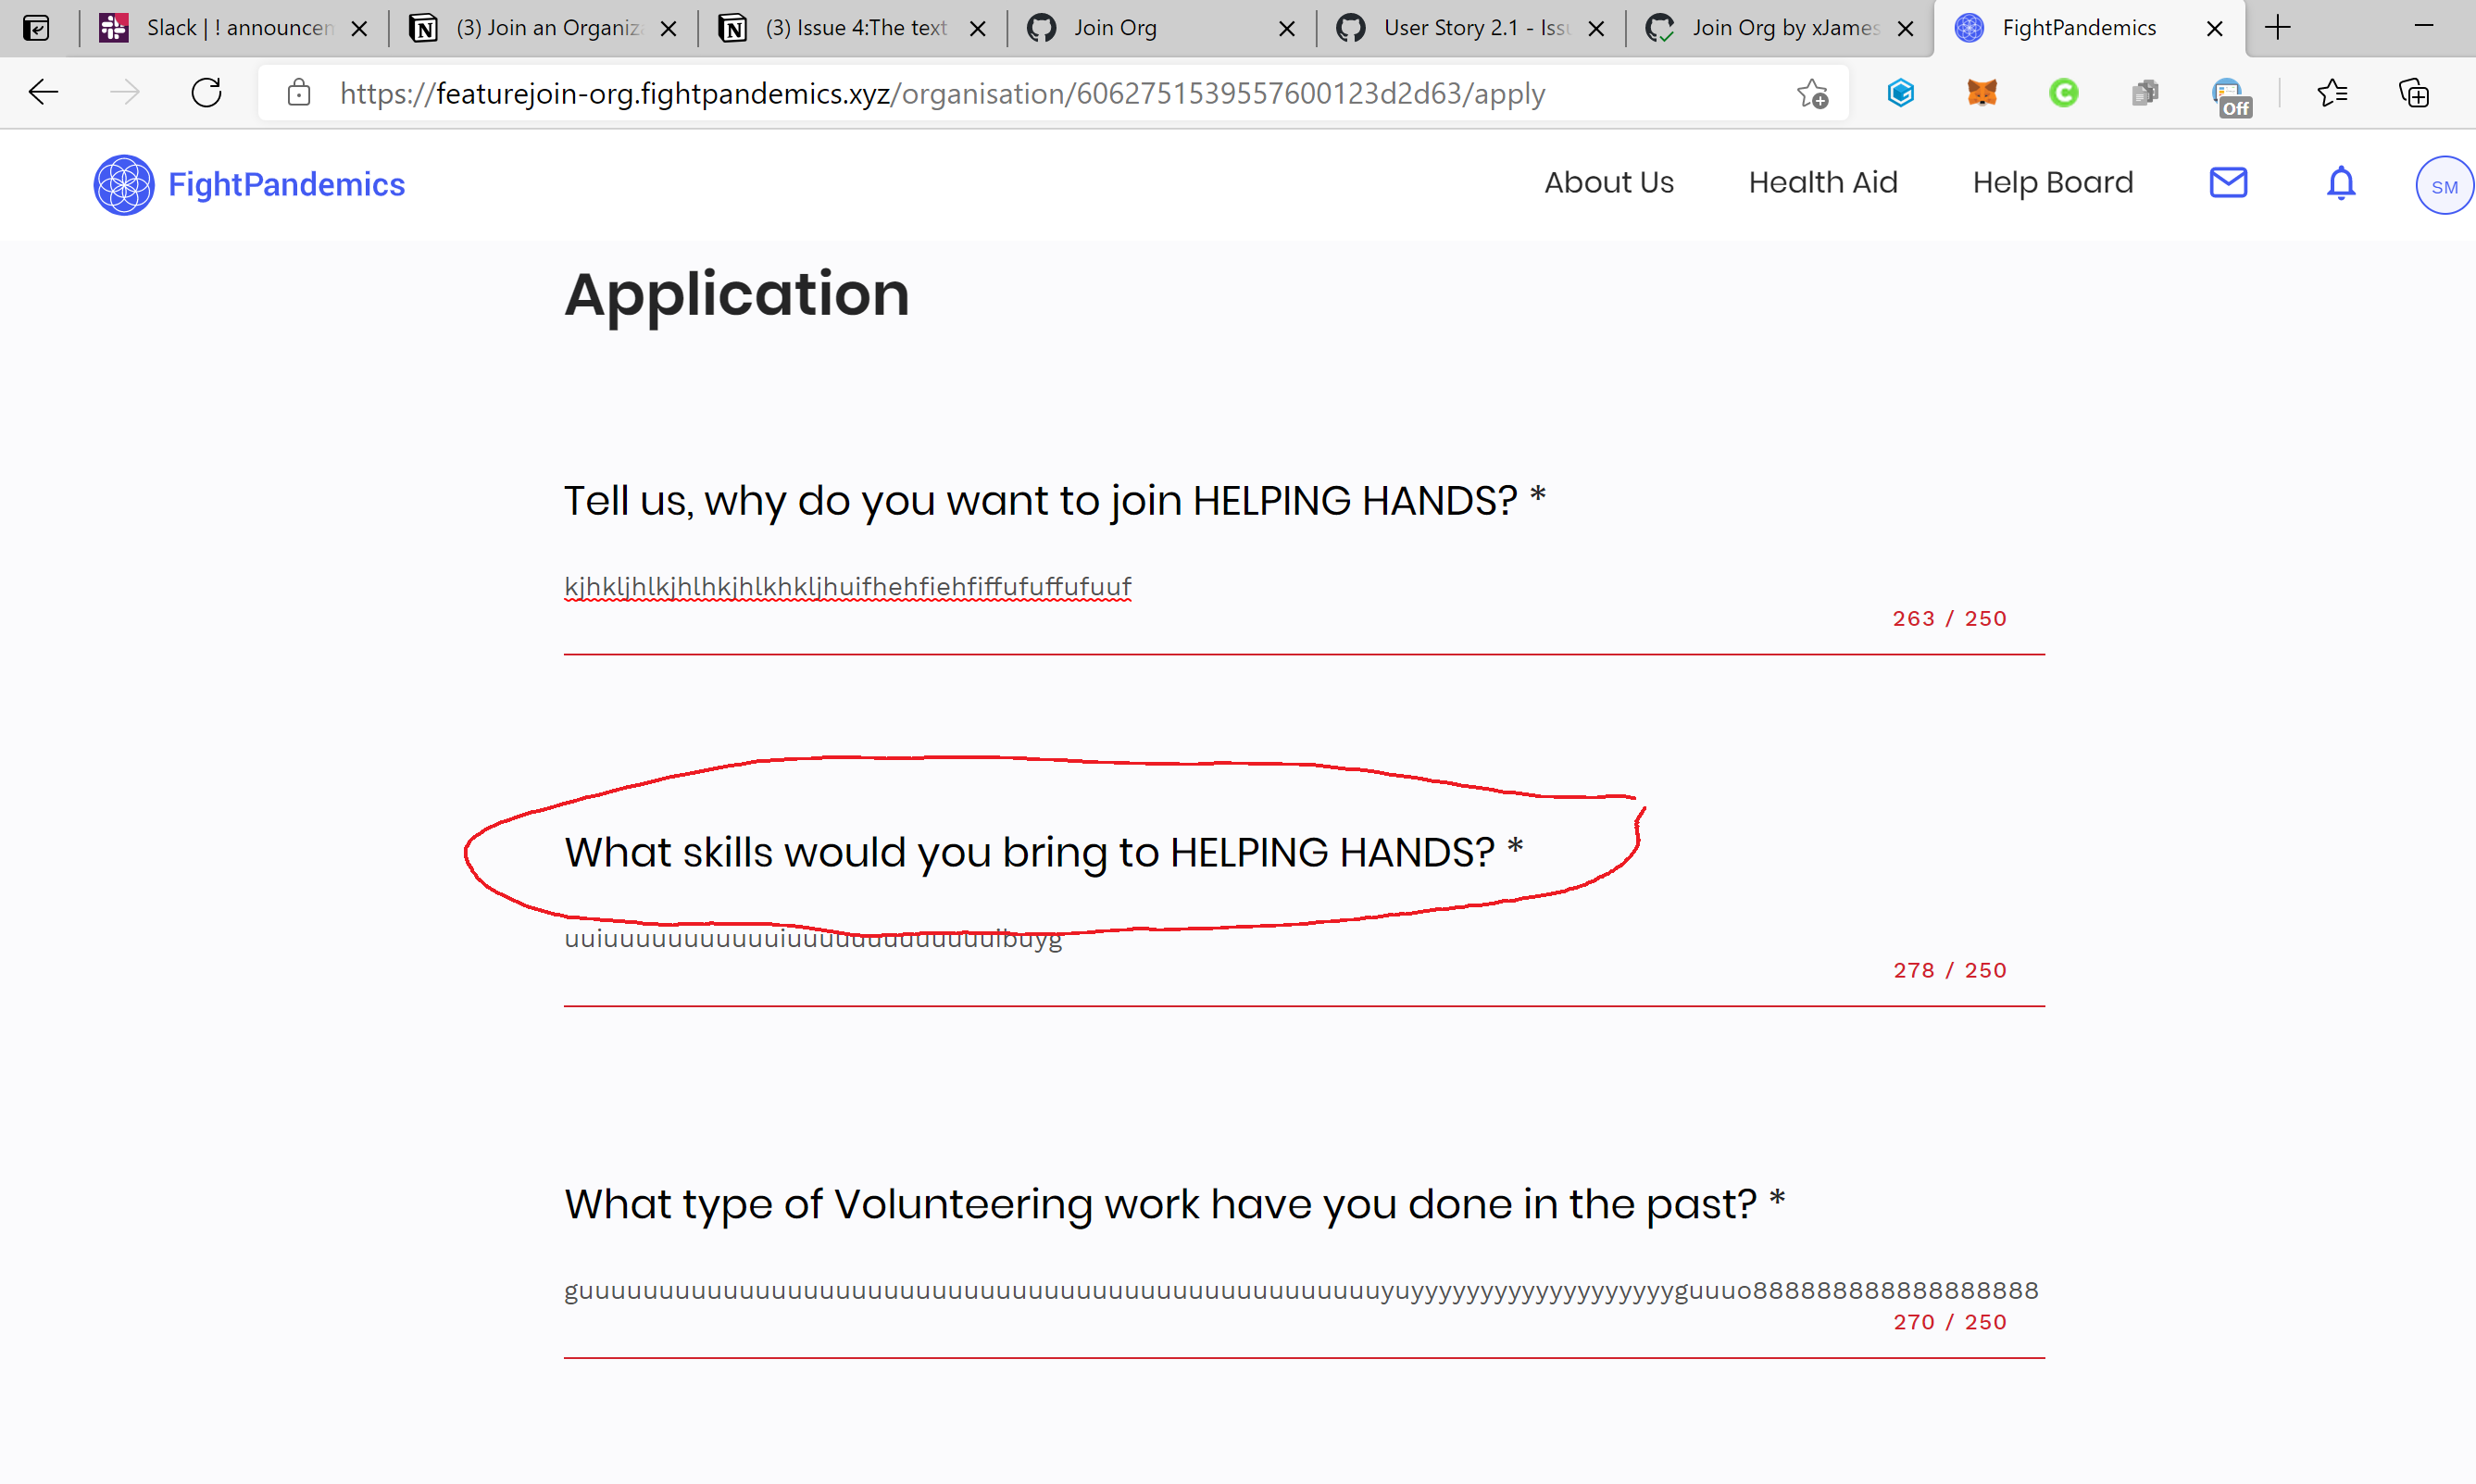Switch to Join an Organization Notion tab

point(544,28)
